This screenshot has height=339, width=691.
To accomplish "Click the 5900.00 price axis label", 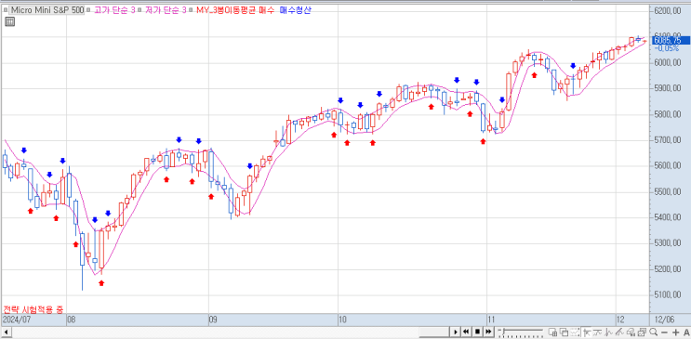I will coord(669,89).
